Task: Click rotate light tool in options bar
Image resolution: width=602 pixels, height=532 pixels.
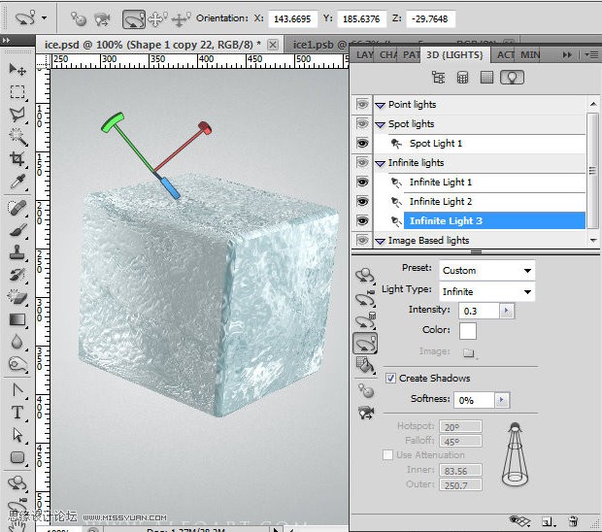Action: click(x=134, y=19)
